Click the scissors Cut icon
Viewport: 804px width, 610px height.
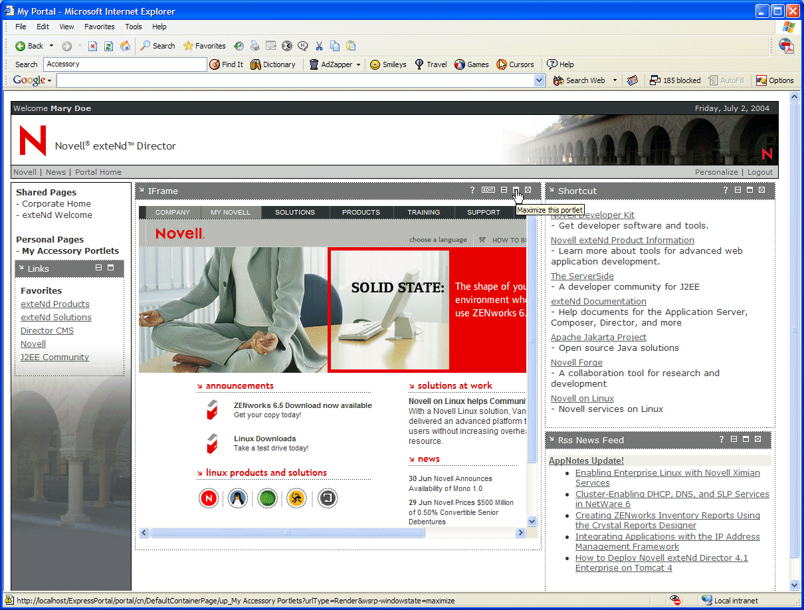pos(319,46)
